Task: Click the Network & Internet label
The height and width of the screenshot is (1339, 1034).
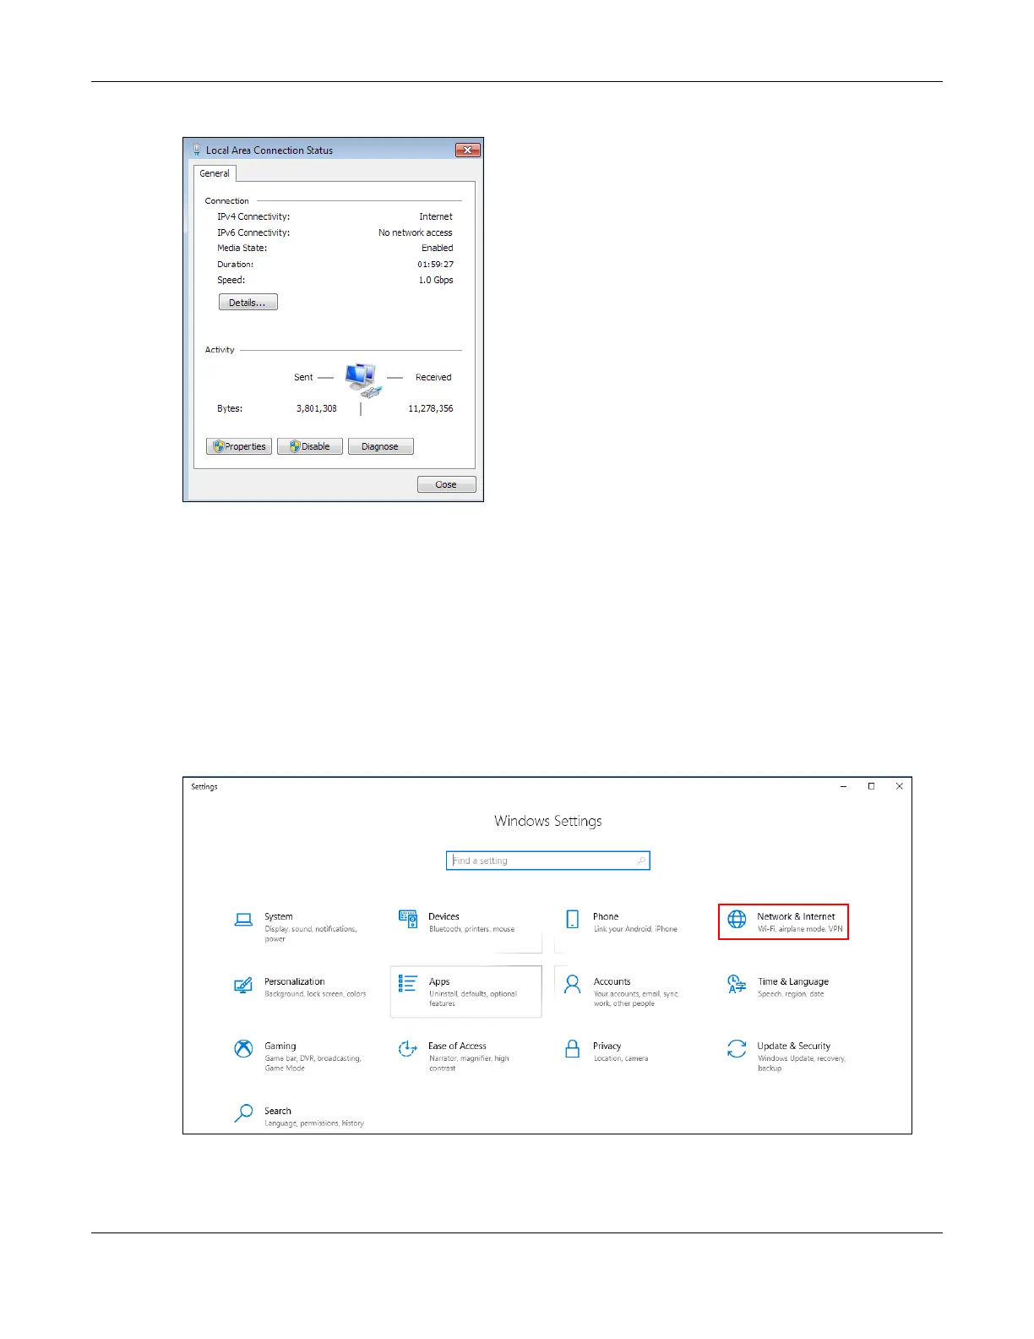Action: tap(796, 916)
